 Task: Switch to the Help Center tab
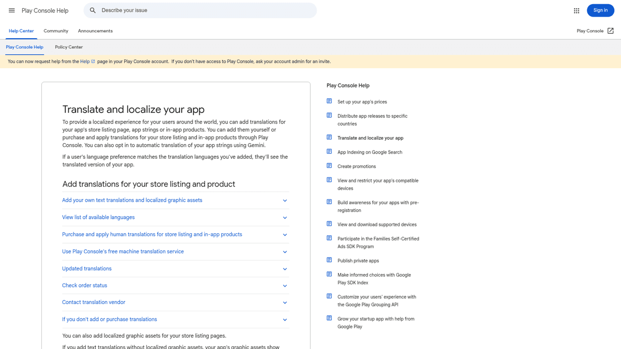tap(21, 31)
